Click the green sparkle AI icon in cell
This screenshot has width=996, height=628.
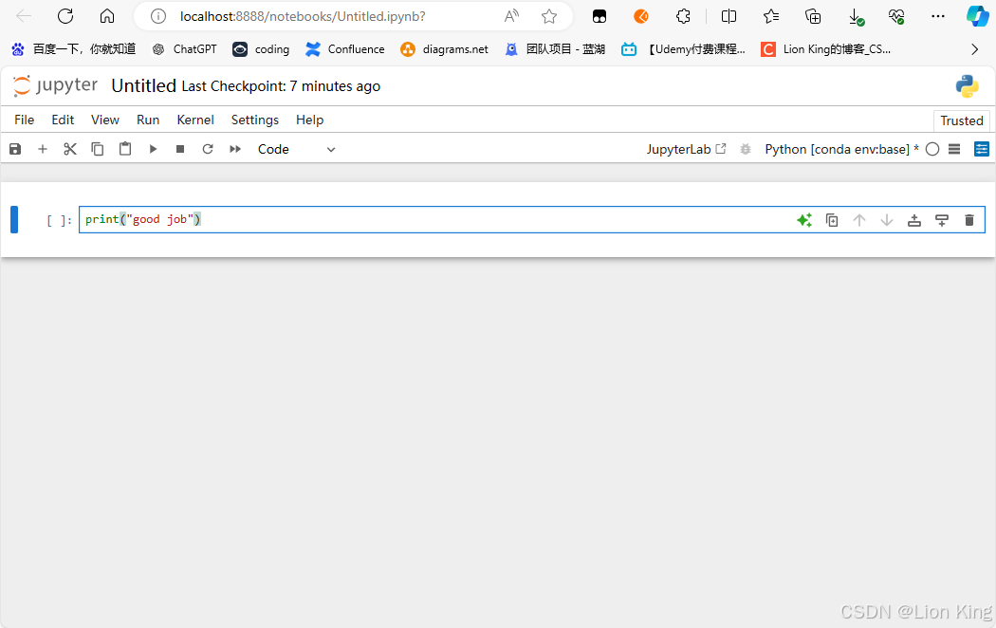(804, 220)
